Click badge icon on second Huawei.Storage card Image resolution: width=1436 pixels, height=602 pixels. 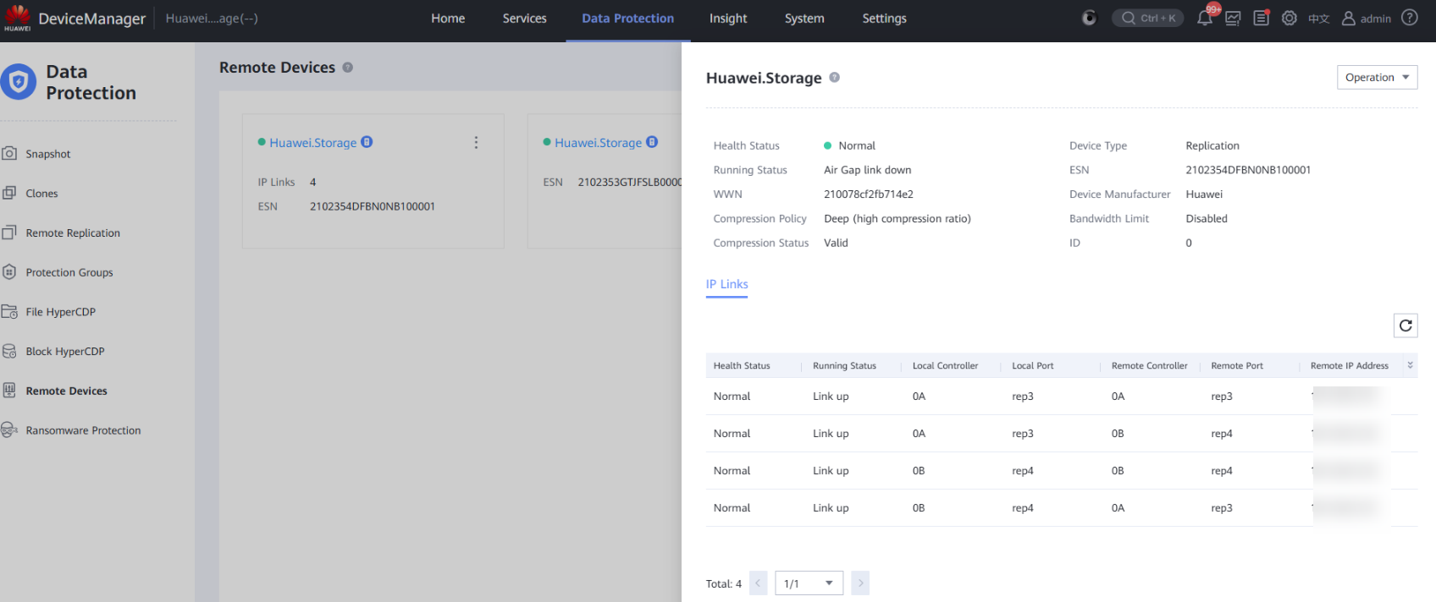[652, 142]
